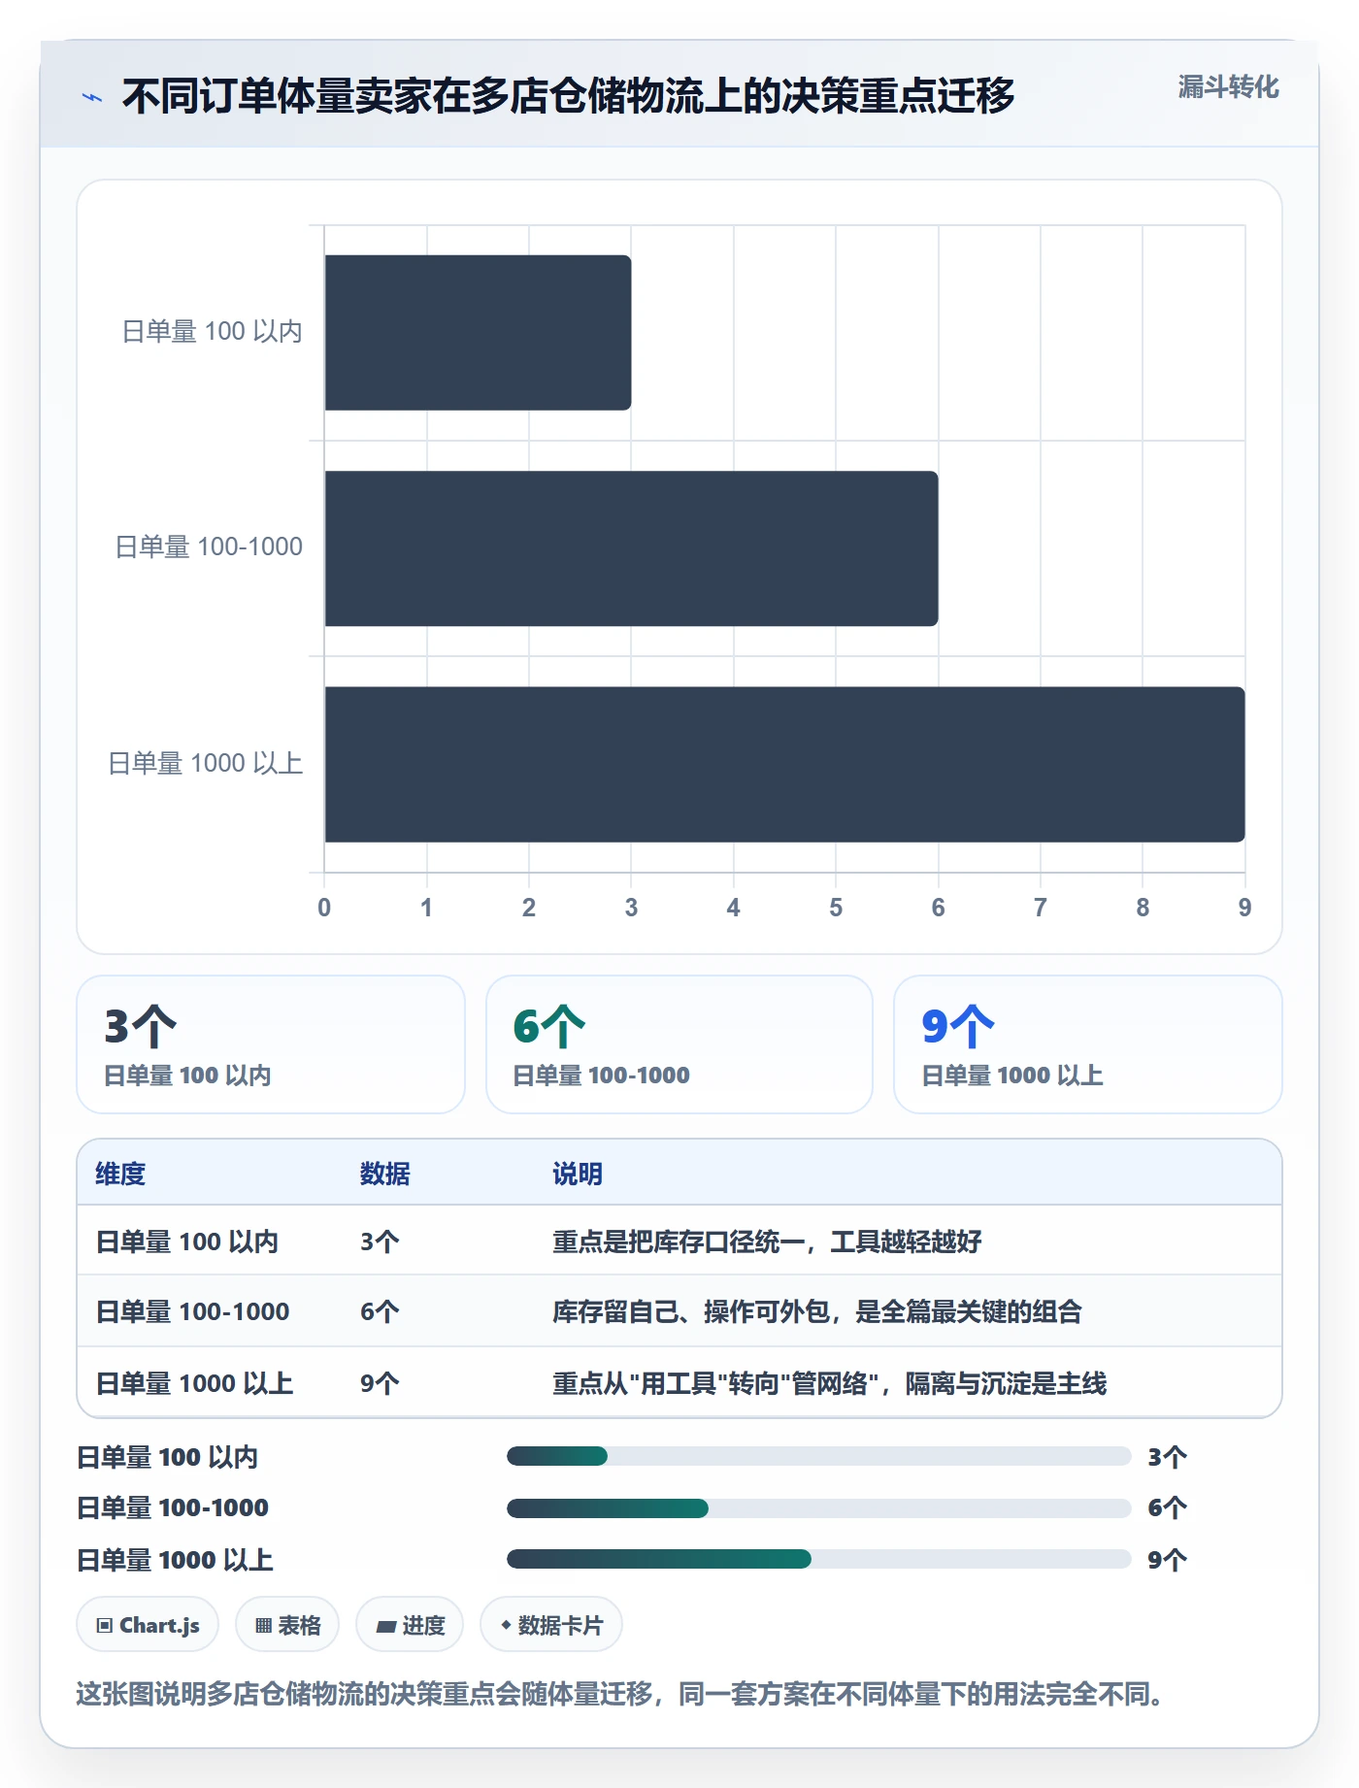1359x1788 pixels.
Task: Click the 9个 value in the table
Action: click(x=380, y=1383)
